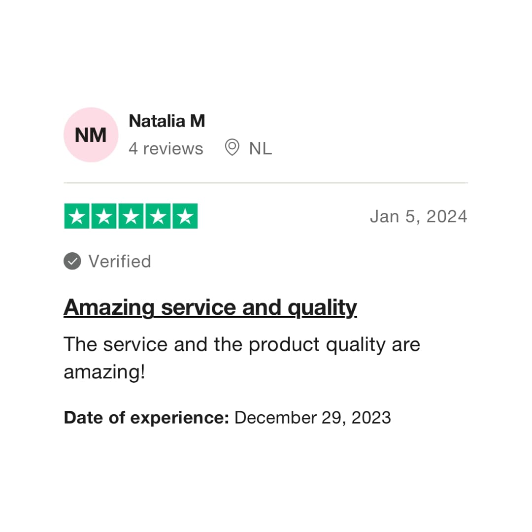Click the 'Jan 5, 2024' review date
The image size is (532, 532).
click(x=418, y=216)
